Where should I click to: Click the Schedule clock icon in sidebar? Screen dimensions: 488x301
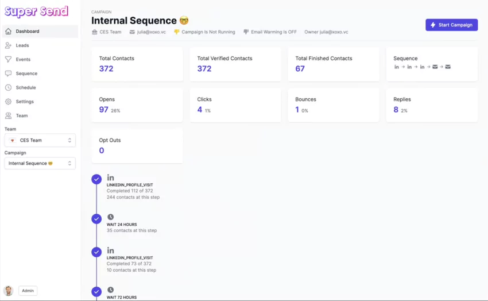coord(9,87)
